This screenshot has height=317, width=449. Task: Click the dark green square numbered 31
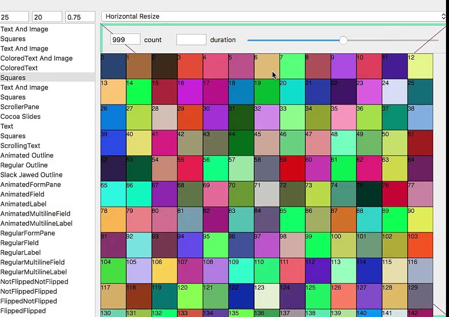[x=241, y=117]
